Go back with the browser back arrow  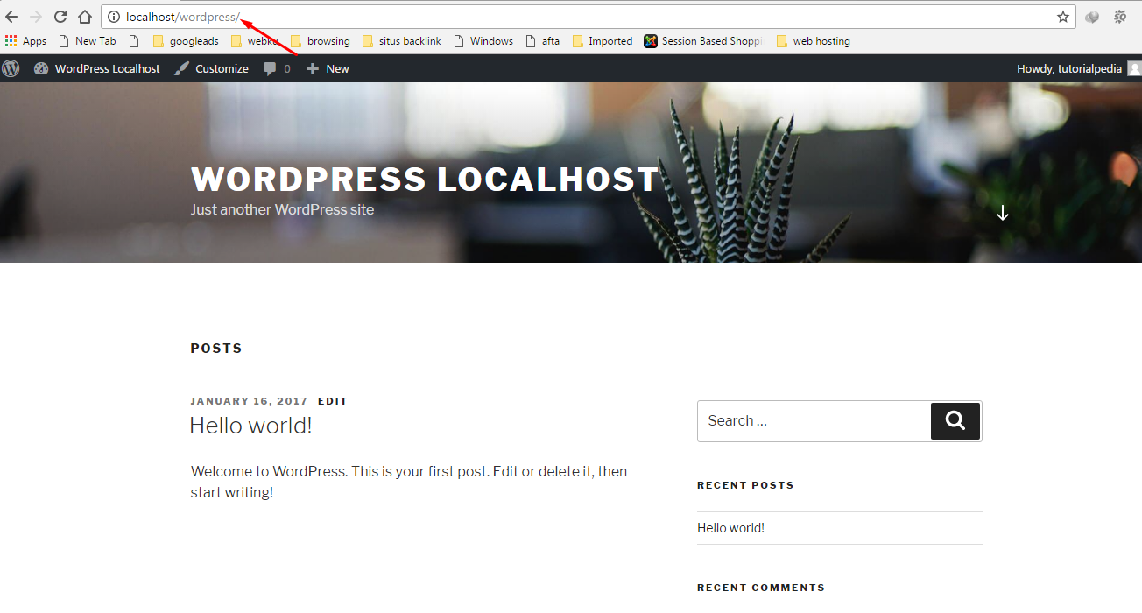tap(11, 17)
